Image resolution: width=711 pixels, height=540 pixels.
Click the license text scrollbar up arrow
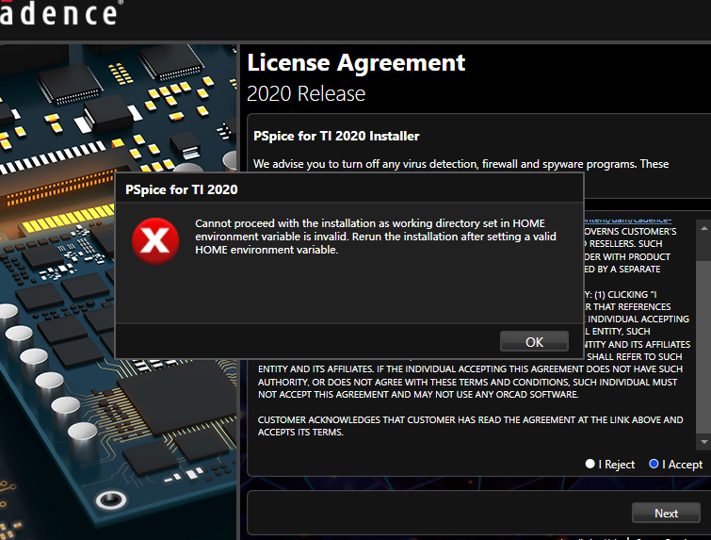coord(703,228)
